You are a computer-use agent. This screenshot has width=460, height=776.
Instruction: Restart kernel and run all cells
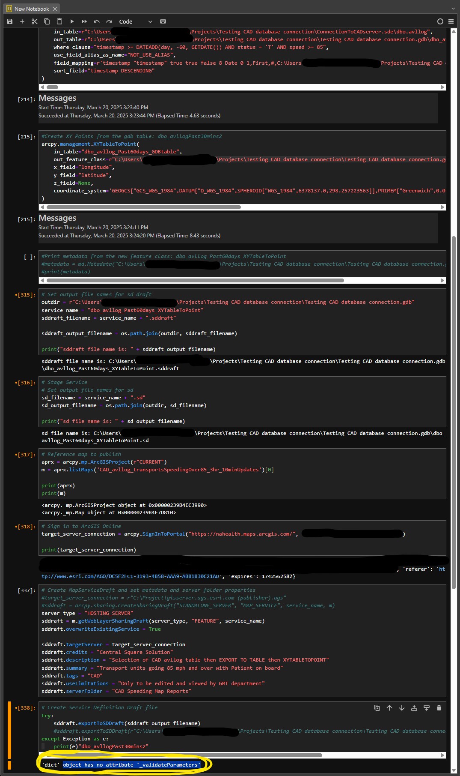click(84, 21)
